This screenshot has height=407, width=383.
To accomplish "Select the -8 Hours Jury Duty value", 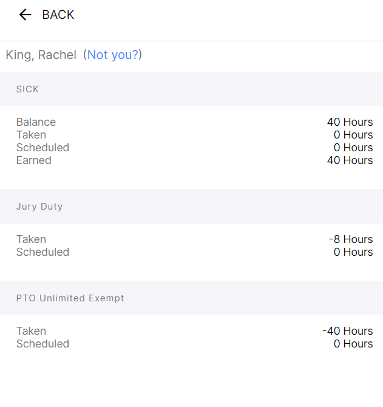I will tap(351, 239).
